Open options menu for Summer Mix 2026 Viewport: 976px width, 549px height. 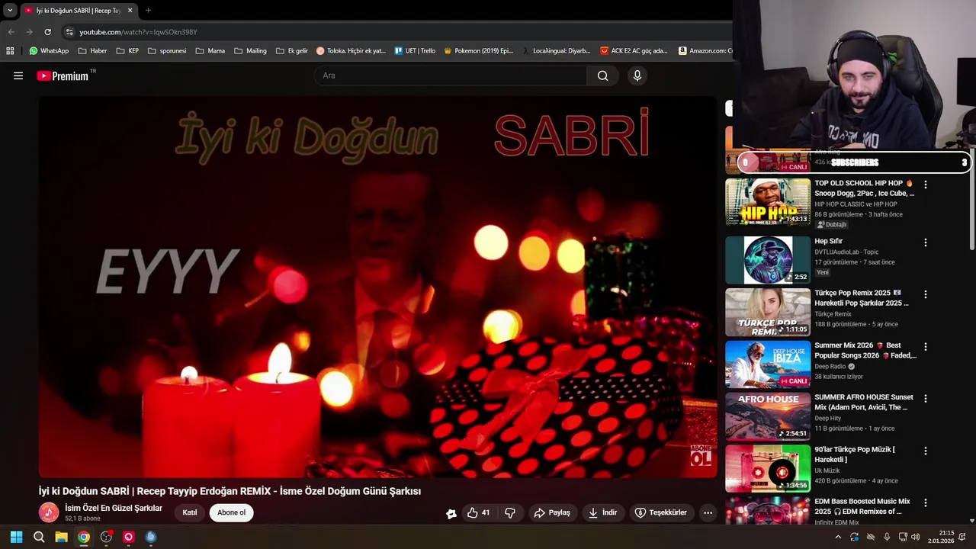tap(926, 347)
